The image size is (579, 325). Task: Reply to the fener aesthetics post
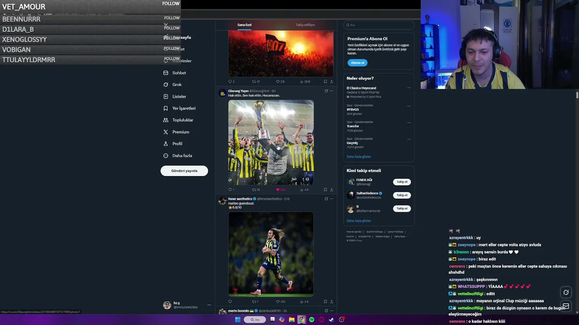tap(230, 302)
